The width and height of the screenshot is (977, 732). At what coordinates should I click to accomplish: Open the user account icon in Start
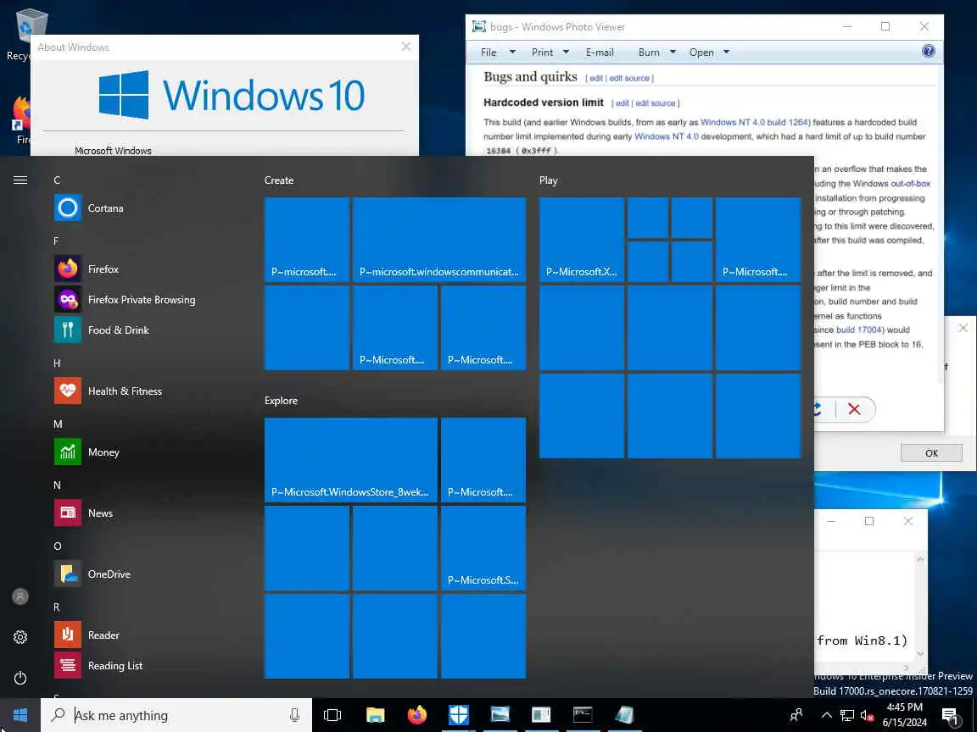click(x=20, y=596)
